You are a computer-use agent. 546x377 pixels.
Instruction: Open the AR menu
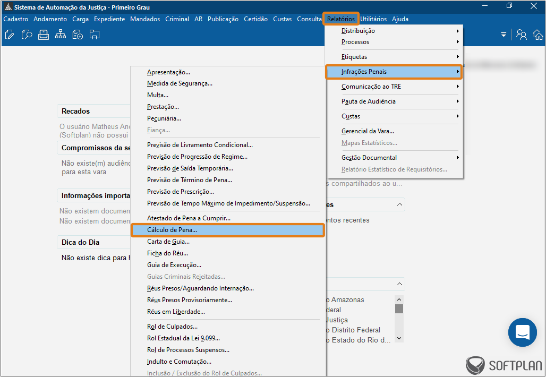coord(199,19)
